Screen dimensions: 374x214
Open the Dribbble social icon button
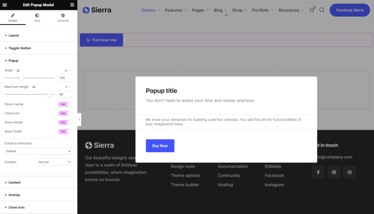(x=334, y=172)
